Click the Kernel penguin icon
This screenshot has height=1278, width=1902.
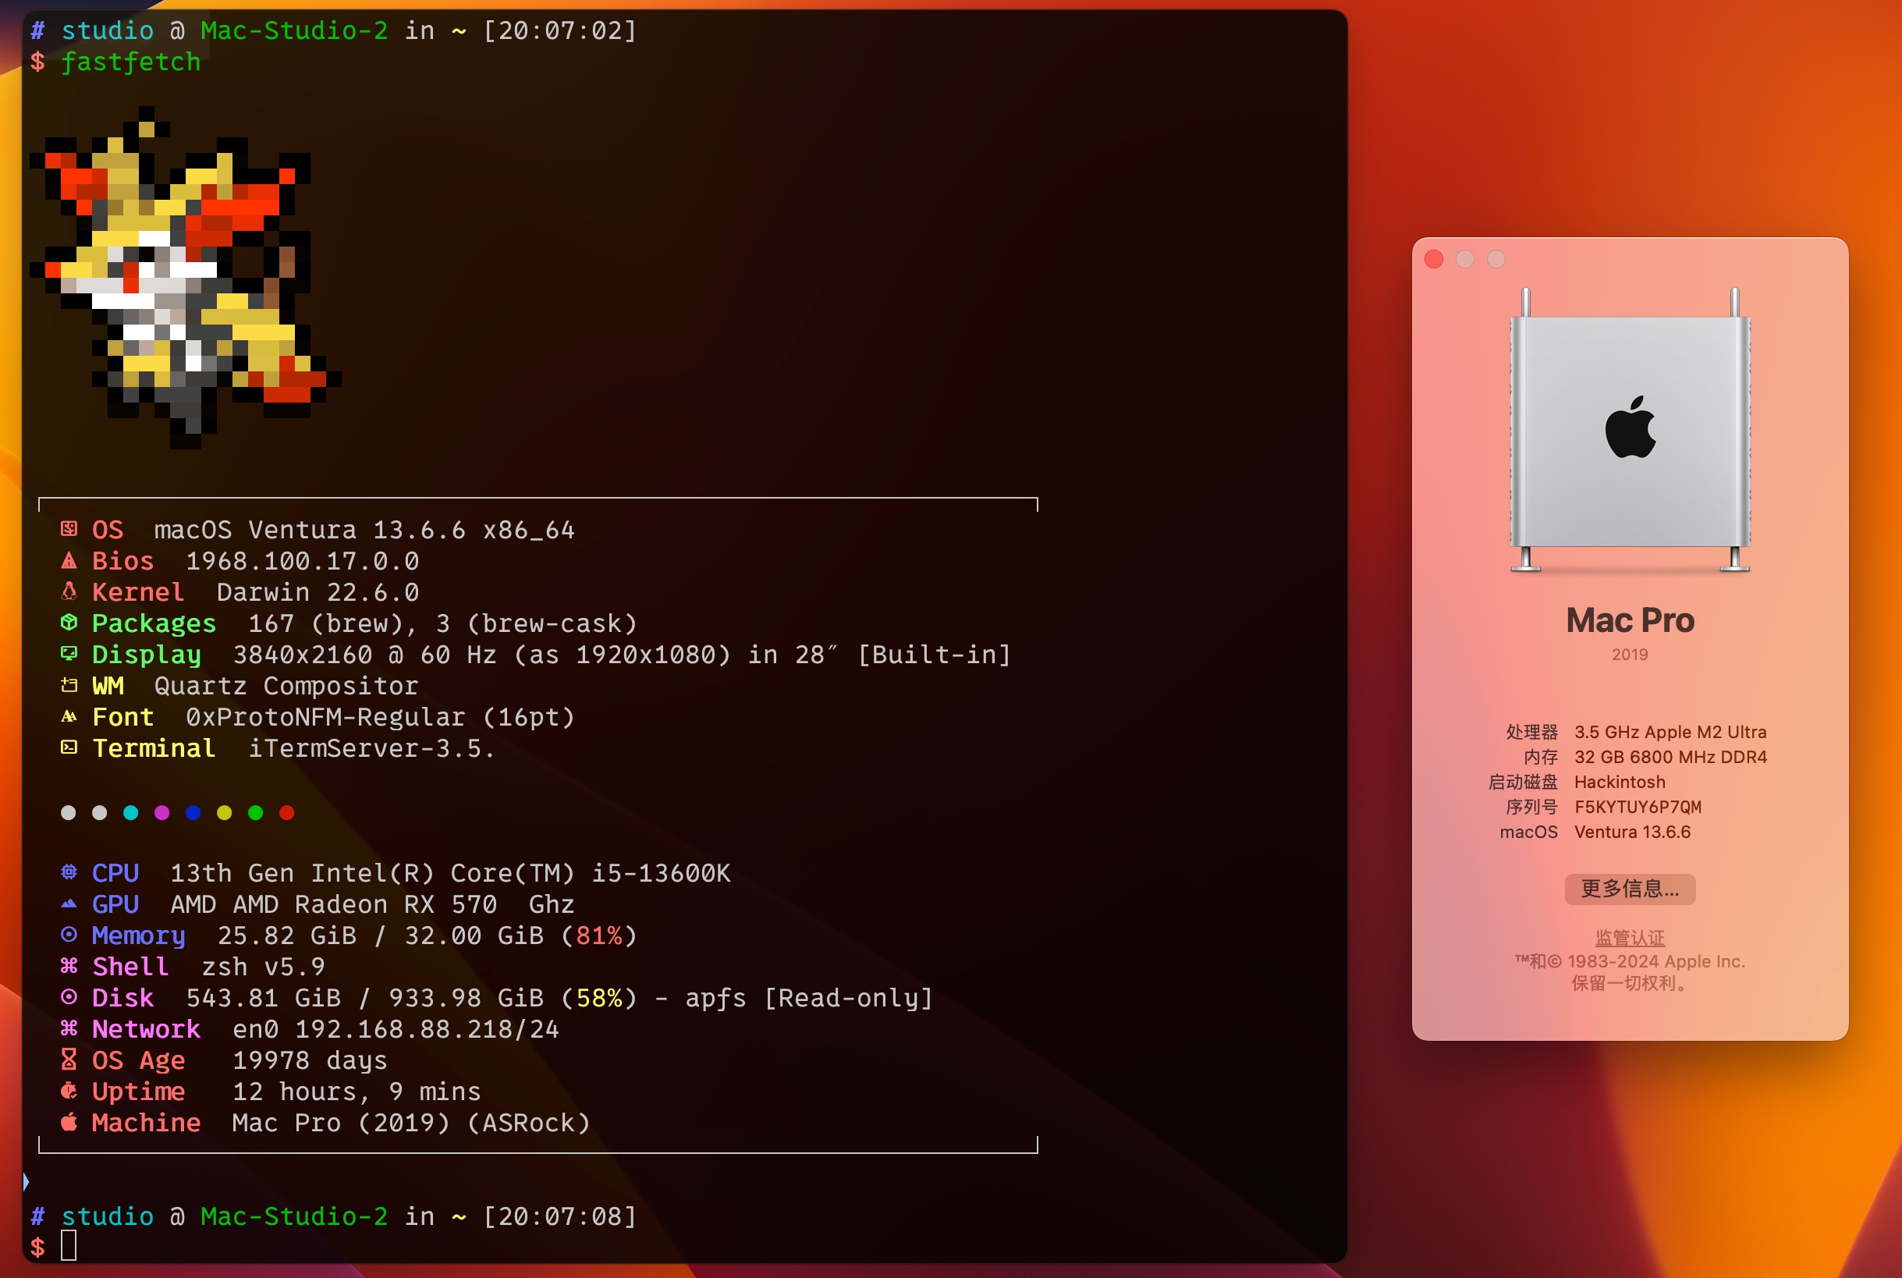click(x=69, y=591)
